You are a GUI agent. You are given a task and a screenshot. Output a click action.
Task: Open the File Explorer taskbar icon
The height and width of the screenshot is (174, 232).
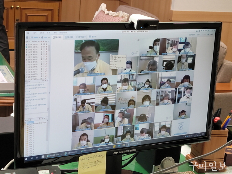[x=124, y=145]
